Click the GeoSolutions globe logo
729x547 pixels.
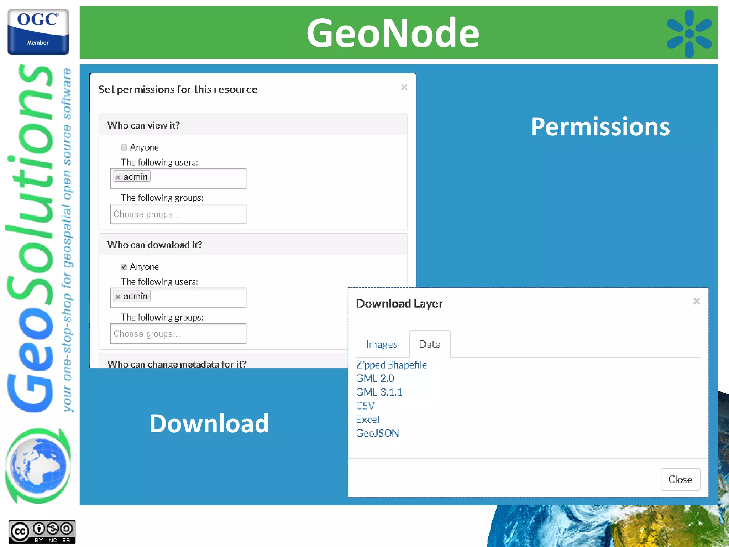[x=38, y=466]
